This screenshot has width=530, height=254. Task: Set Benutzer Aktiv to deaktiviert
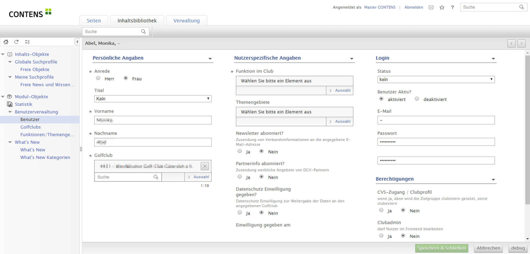pyautogui.click(x=417, y=99)
